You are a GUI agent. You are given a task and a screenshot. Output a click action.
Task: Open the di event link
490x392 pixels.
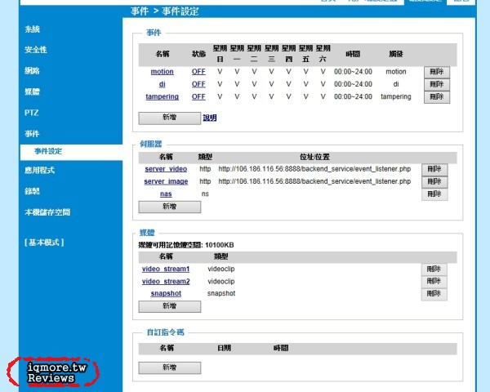[162, 84]
